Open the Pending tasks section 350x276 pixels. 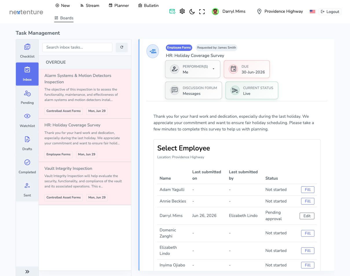pyautogui.click(x=27, y=97)
